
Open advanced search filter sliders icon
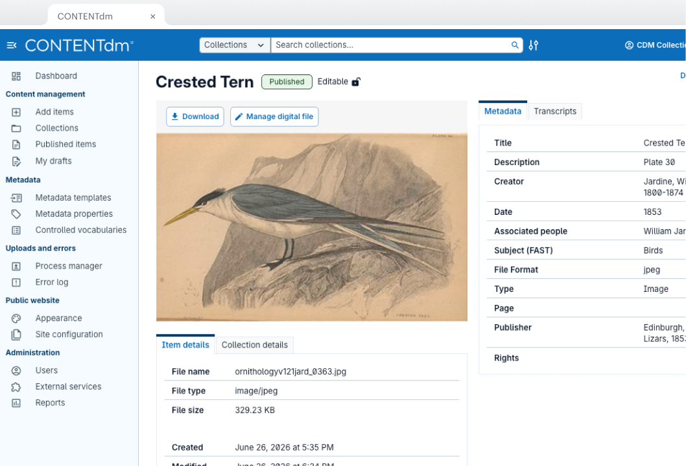click(534, 45)
